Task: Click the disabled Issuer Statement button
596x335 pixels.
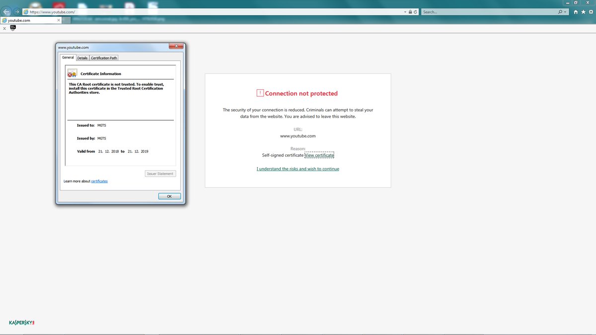Action: coord(160,174)
